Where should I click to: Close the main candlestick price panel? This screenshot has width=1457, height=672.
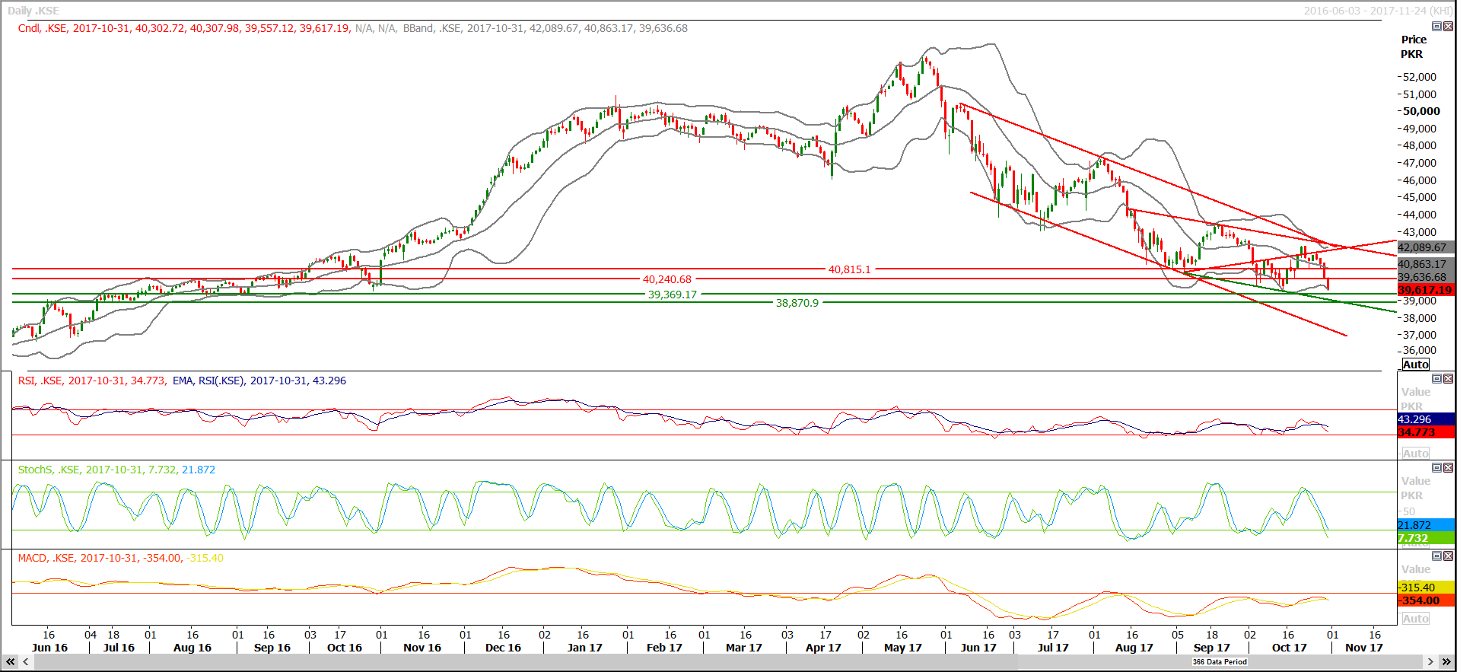pos(1448,27)
